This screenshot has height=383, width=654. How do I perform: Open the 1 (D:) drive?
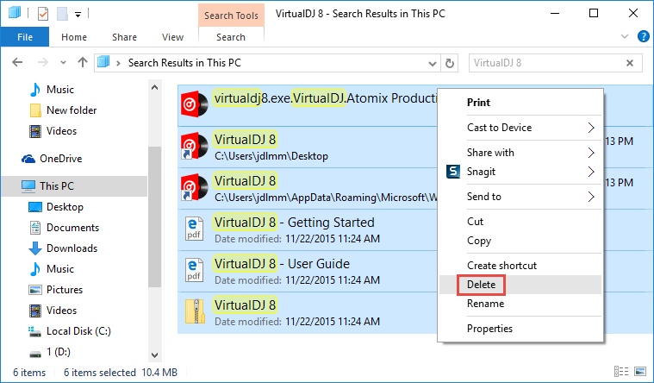(x=50, y=352)
